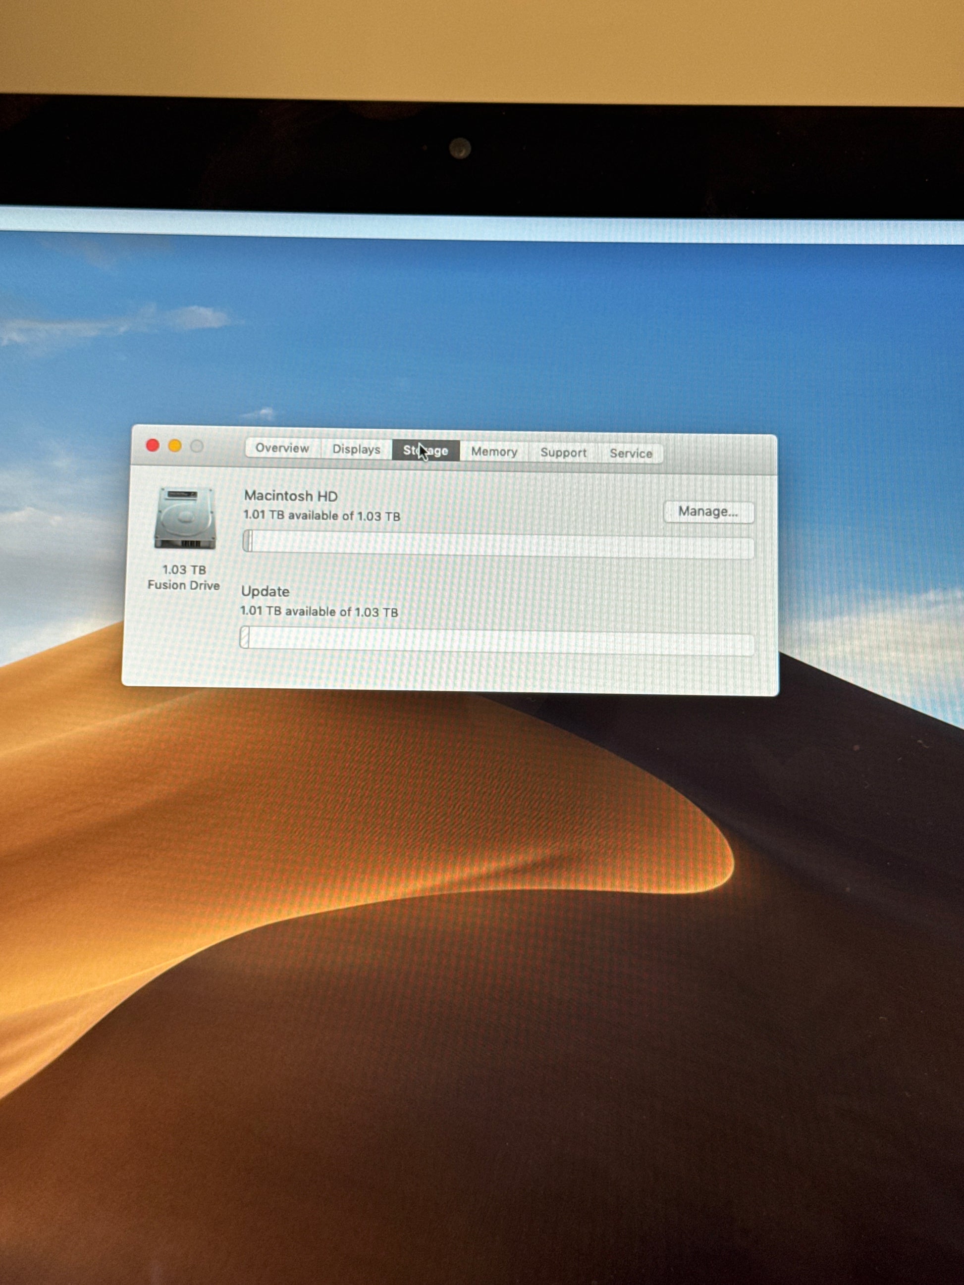Minimize window with the yellow button
Viewport: 964px width, 1285px height.
click(x=175, y=446)
